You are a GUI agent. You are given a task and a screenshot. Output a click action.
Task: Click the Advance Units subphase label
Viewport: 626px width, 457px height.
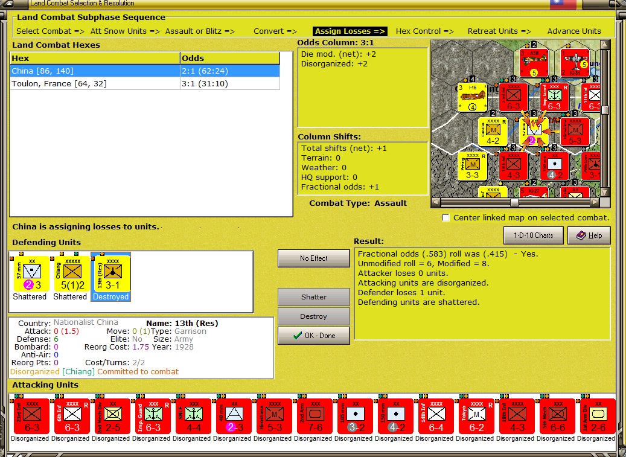(574, 31)
